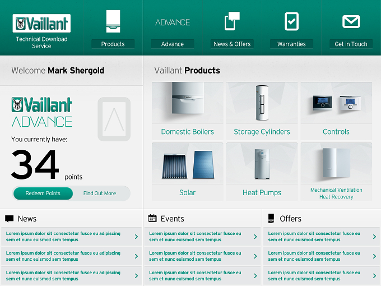Open the second Events entry text
381x286 pixels.
195,256
